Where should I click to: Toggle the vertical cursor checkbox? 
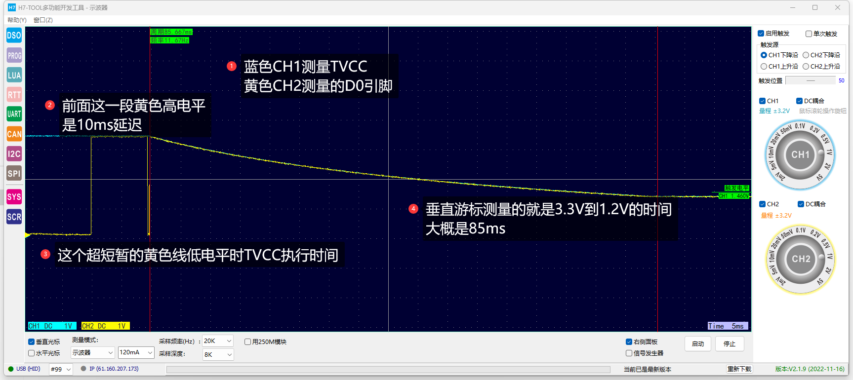point(31,342)
